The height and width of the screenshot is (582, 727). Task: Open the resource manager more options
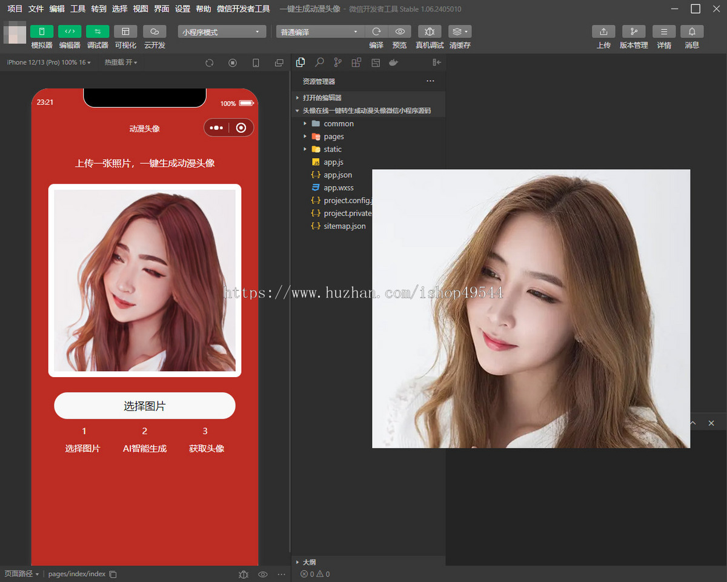coord(430,81)
